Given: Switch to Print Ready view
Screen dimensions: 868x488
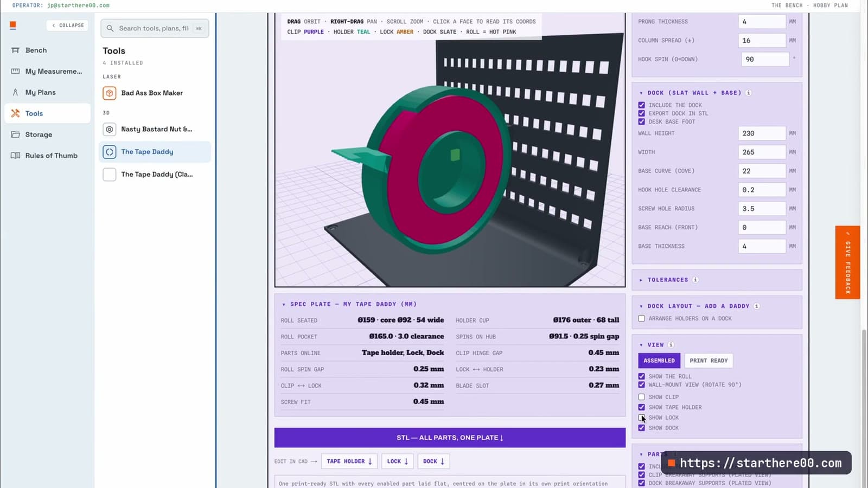Looking at the screenshot, I should point(709,361).
